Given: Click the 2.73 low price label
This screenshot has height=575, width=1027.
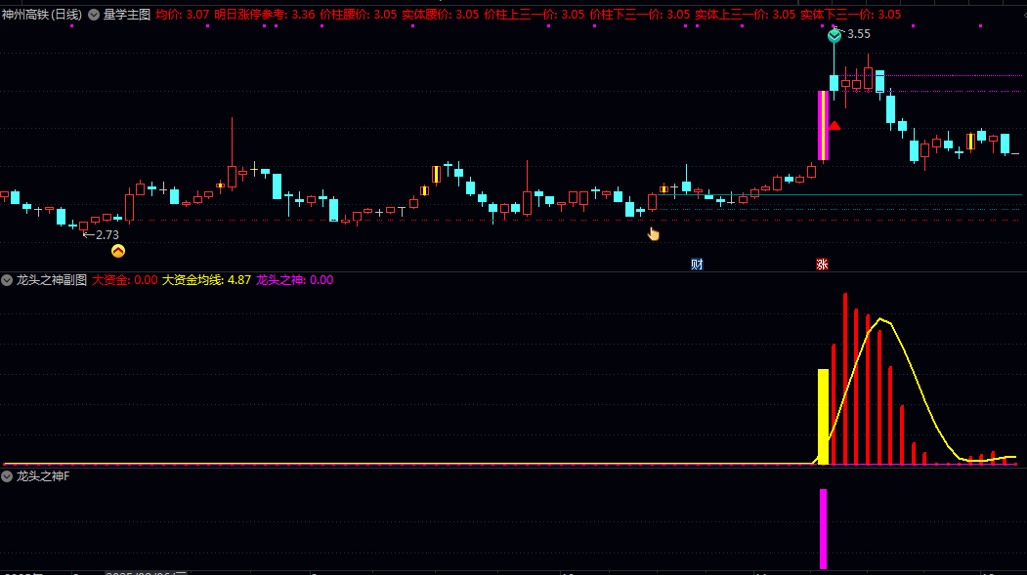Looking at the screenshot, I should click(x=101, y=235).
